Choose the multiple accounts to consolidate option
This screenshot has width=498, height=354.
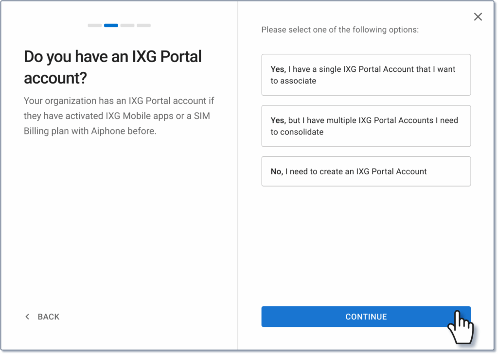click(x=366, y=126)
